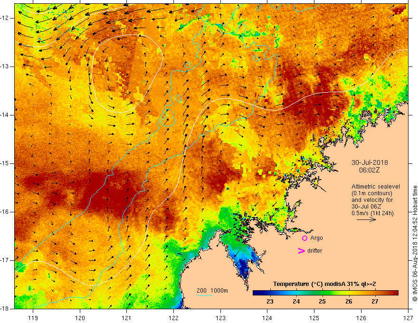
Task: Click longitude axis label 121
Action: pyautogui.click(x=127, y=318)
